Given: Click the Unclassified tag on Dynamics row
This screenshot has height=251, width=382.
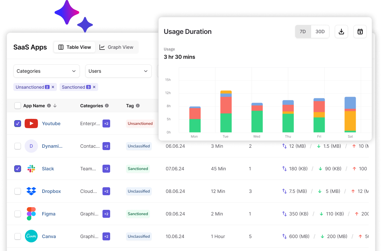Looking at the screenshot, I should click(x=139, y=146).
